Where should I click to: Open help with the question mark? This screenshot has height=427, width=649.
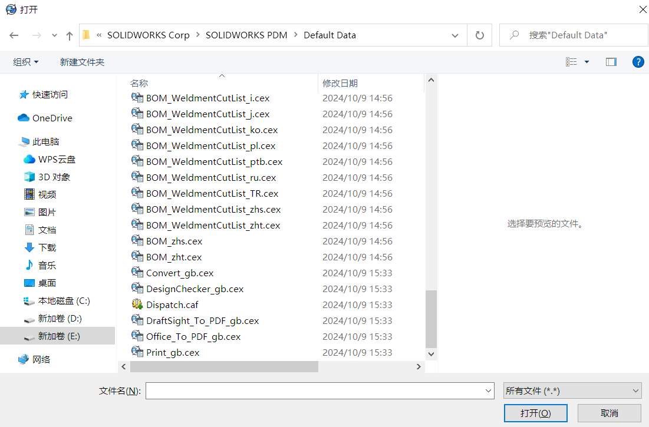(638, 62)
